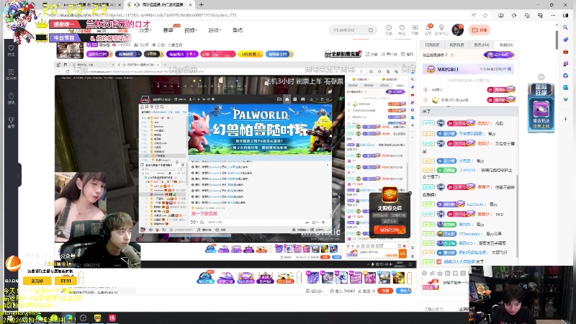Click the favorite star in address bar

tap(485, 15)
